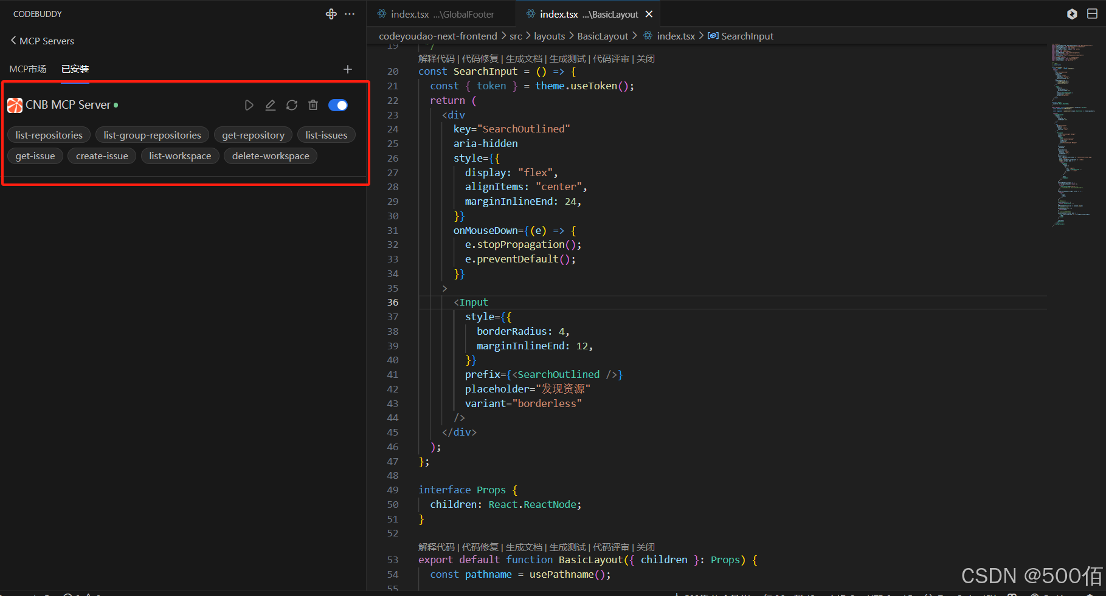Viewport: 1106px width, 596px height.
Task: Open the CodeBuddy new chat icon
Action: coord(331,14)
